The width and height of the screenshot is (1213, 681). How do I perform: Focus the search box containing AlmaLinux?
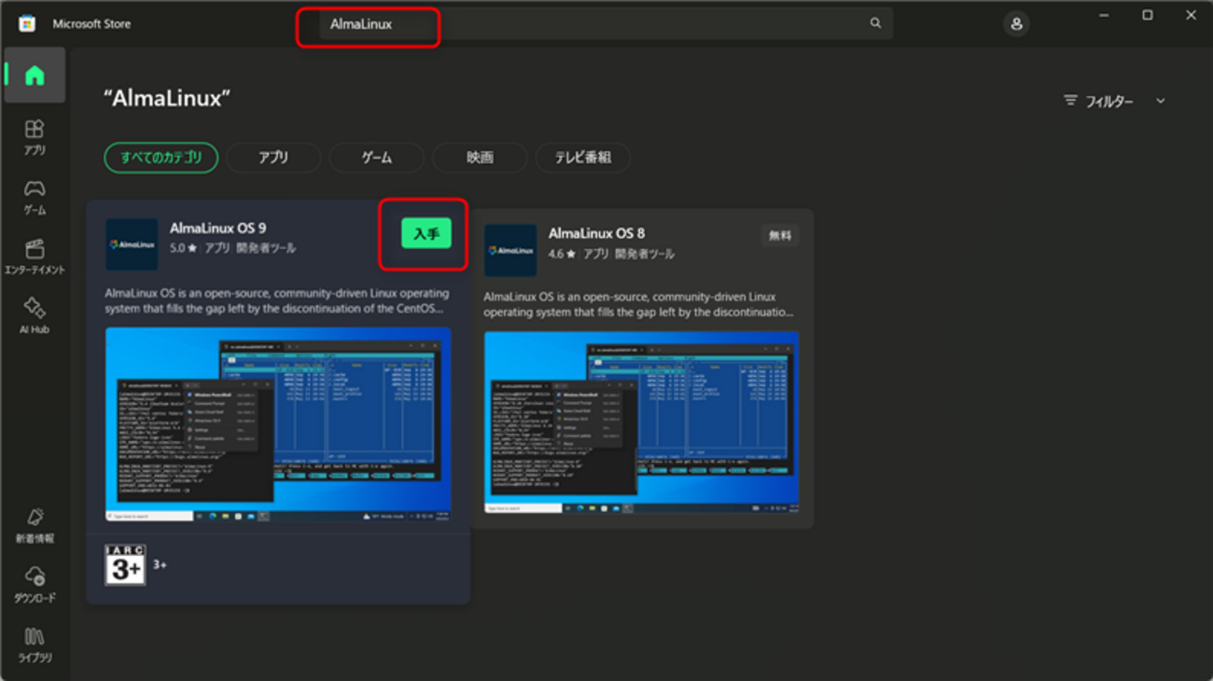coord(606,23)
